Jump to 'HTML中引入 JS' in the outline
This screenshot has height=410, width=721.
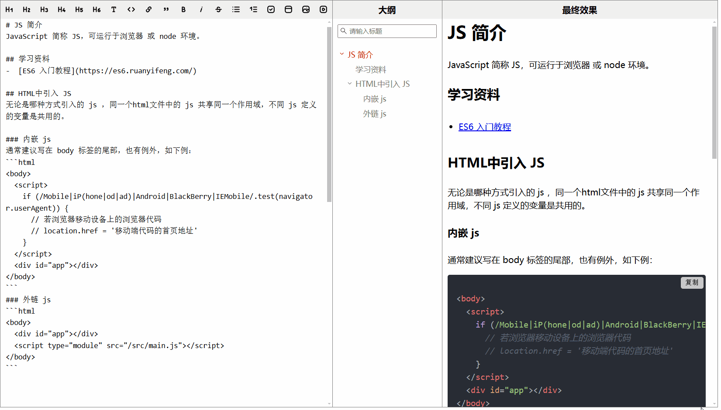[x=383, y=84]
